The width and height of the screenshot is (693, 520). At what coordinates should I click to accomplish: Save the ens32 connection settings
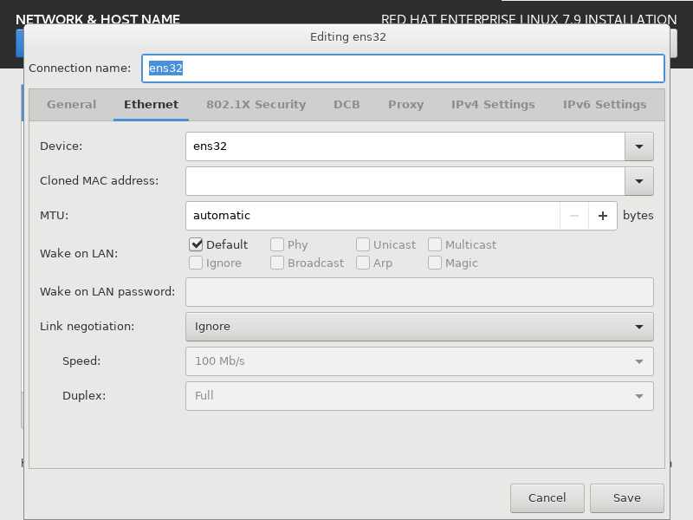[626, 497]
